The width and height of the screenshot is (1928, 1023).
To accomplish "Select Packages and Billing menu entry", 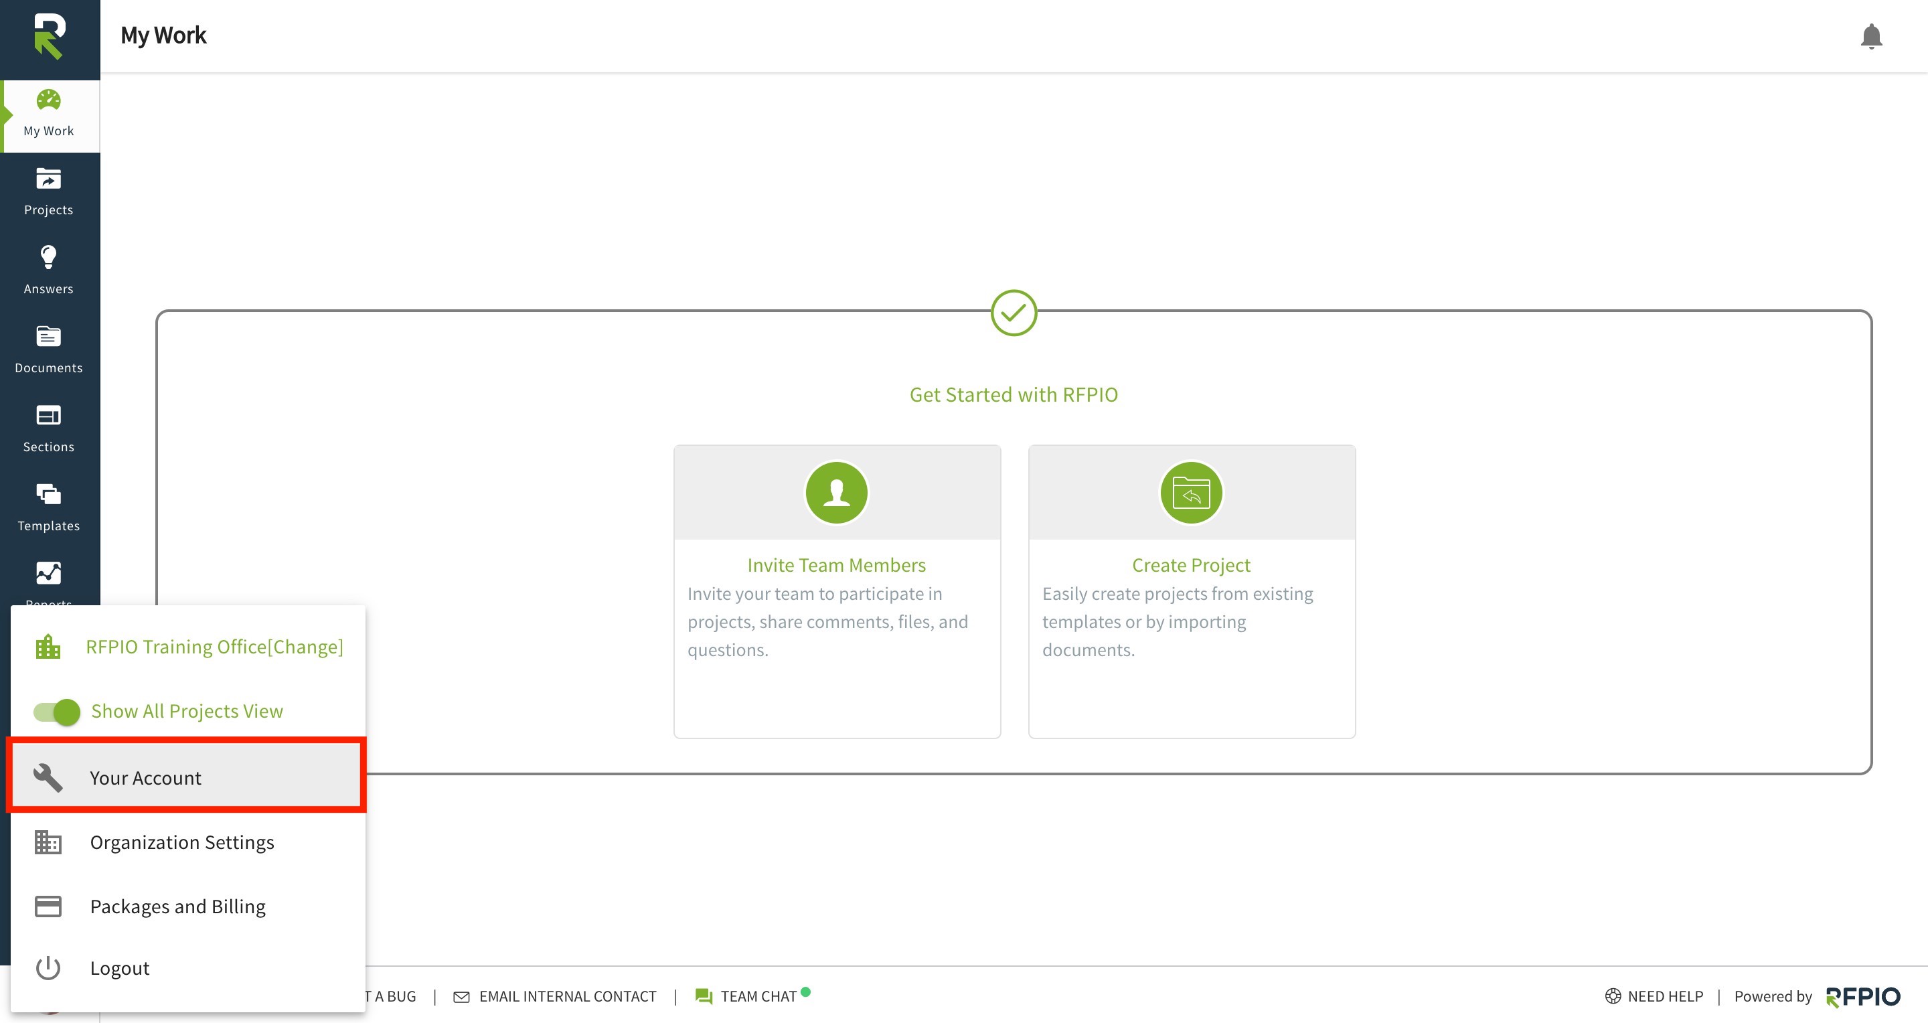I will (x=188, y=907).
